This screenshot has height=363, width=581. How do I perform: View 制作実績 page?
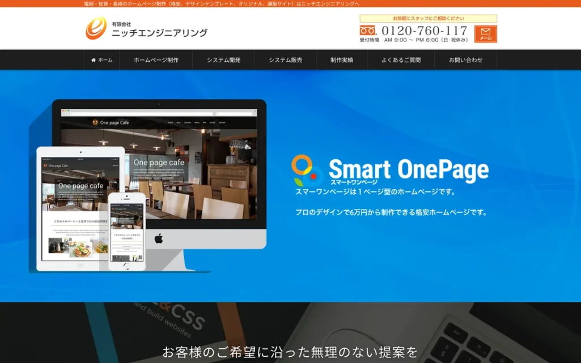click(342, 60)
